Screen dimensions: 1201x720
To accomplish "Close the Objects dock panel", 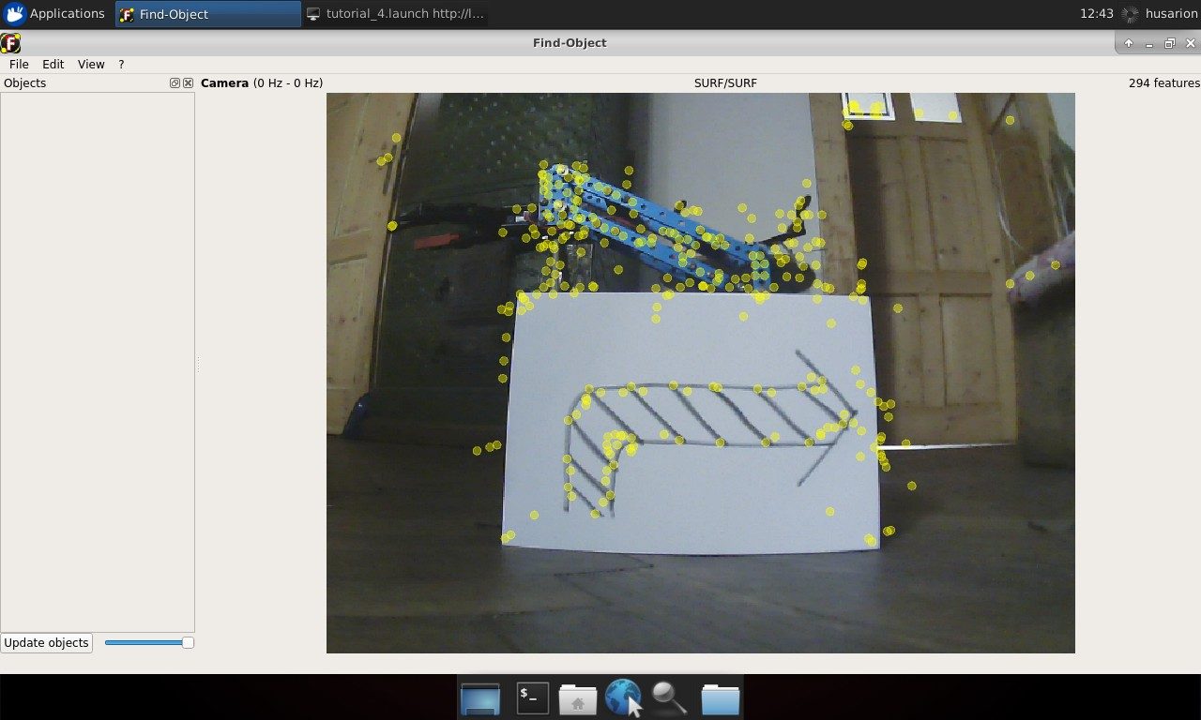I will pos(188,82).
